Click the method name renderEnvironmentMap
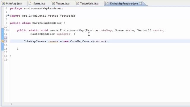The width and height of the screenshot is (190, 107). point(67,30)
